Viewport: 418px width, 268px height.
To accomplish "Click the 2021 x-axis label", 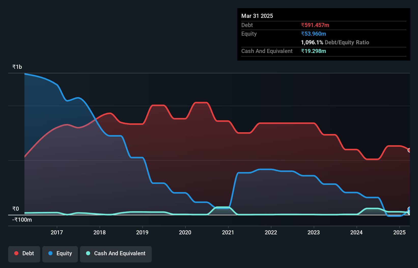I will 228,232.
